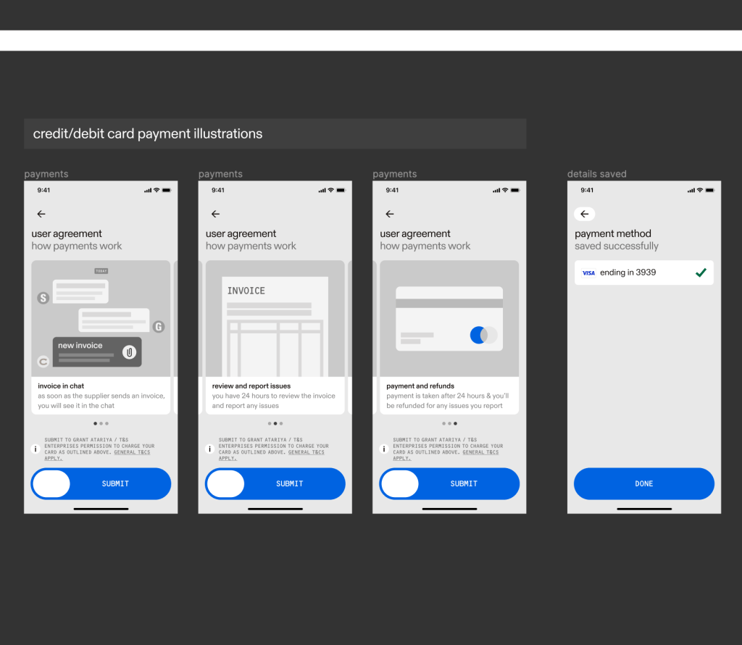This screenshot has width=742, height=645.
Task: Click the Visa logo on saved card
Action: pyautogui.click(x=588, y=273)
